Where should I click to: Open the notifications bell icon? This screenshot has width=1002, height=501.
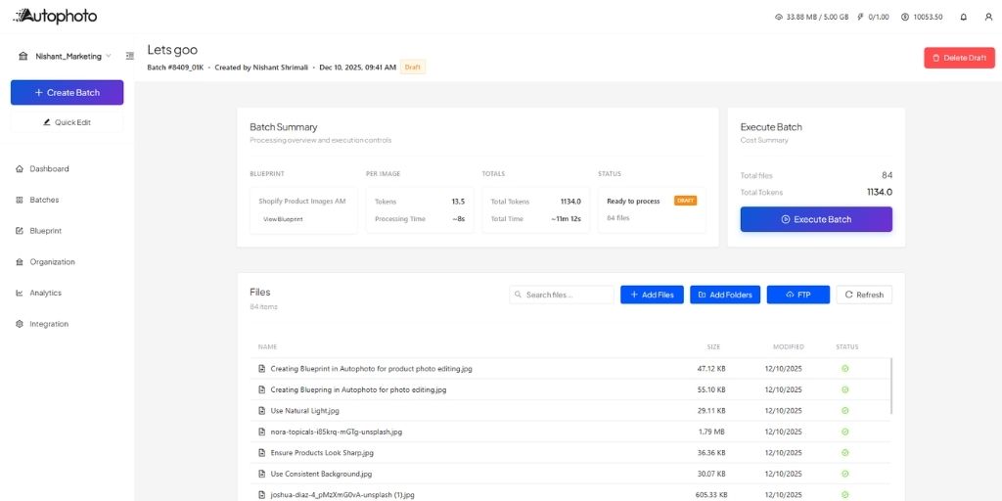point(964,18)
